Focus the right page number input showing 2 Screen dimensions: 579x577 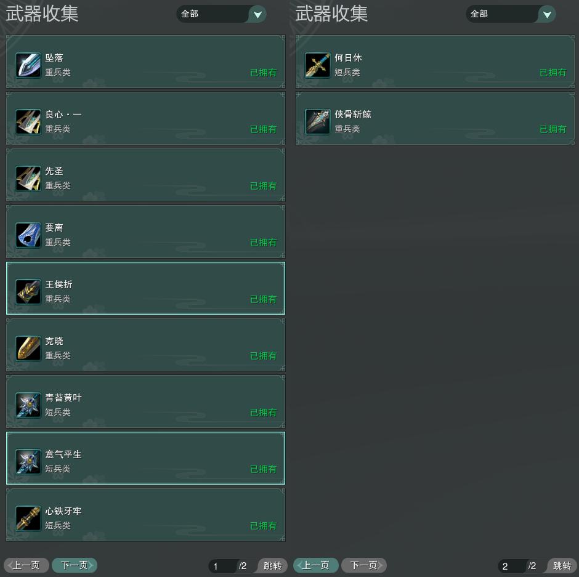(512, 566)
